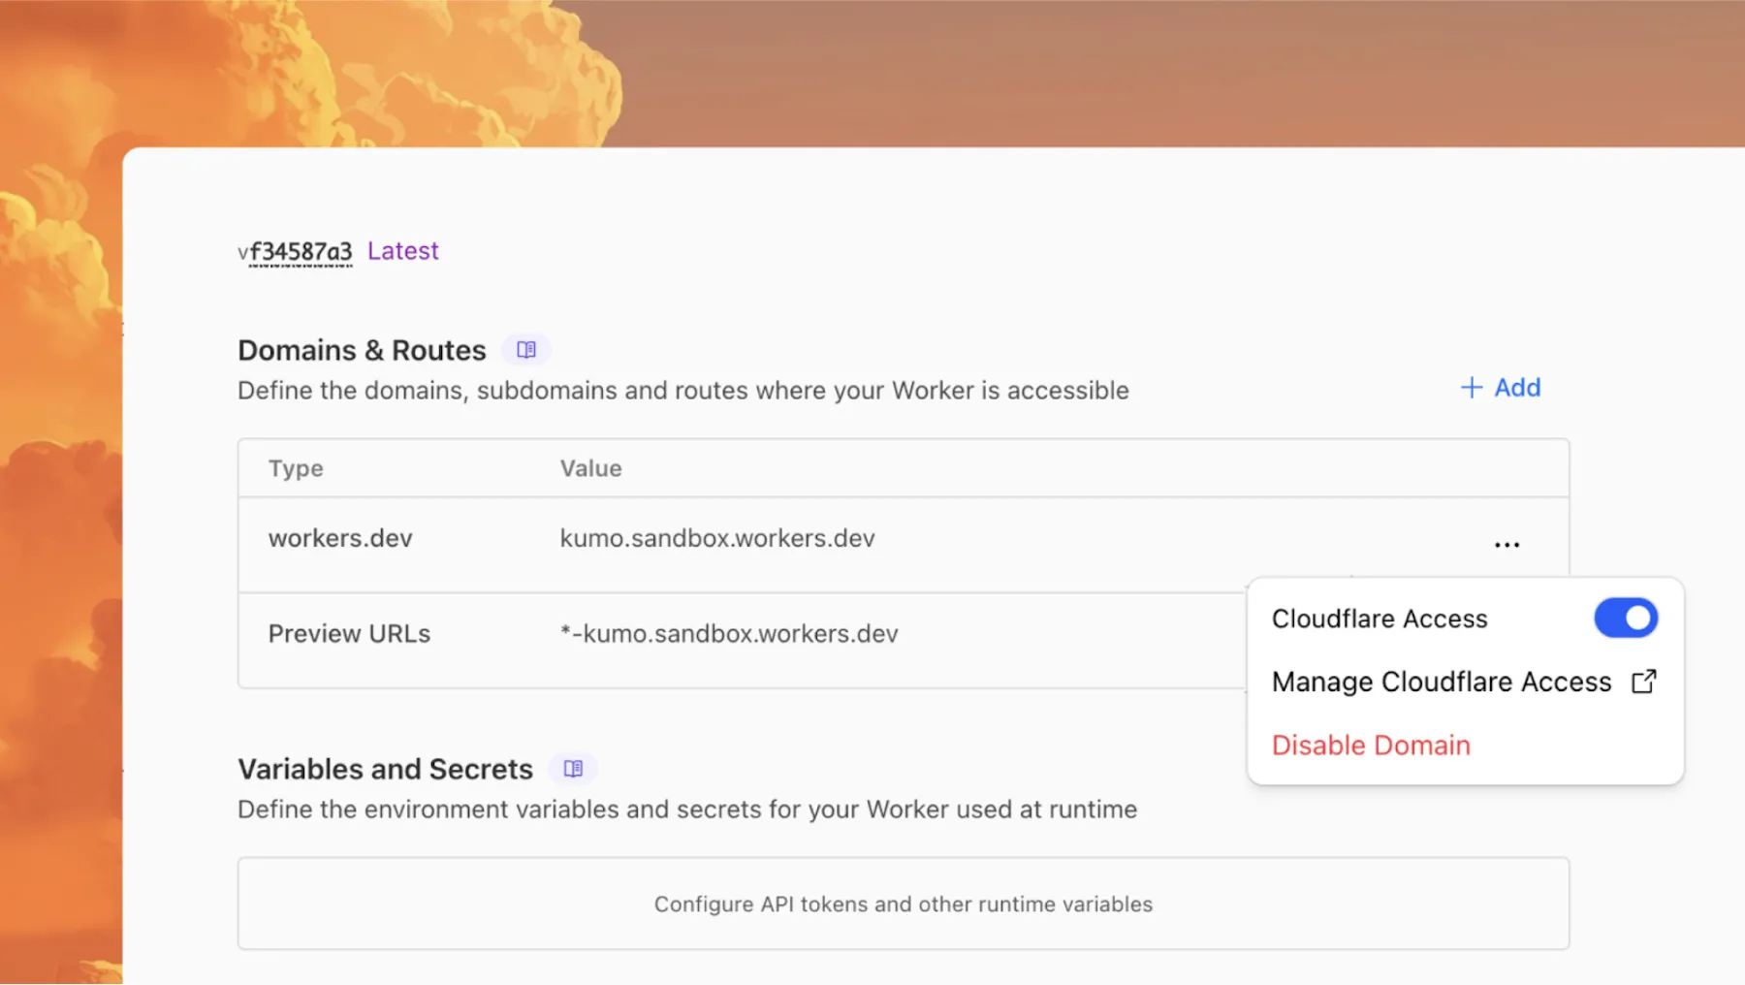Toggle off Cloudflare Access
The width and height of the screenshot is (1745, 985).
pyautogui.click(x=1625, y=618)
